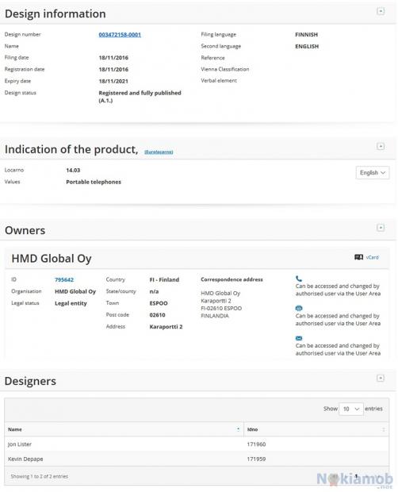Open design number 003472158-0001 link
This screenshot has height=492, width=398.
[x=120, y=34]
